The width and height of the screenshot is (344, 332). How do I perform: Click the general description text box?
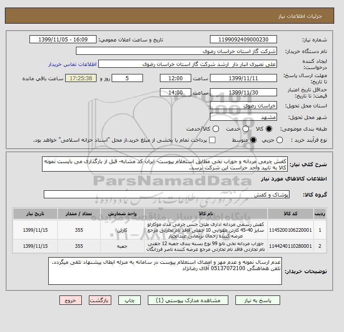tap(165, 164)
